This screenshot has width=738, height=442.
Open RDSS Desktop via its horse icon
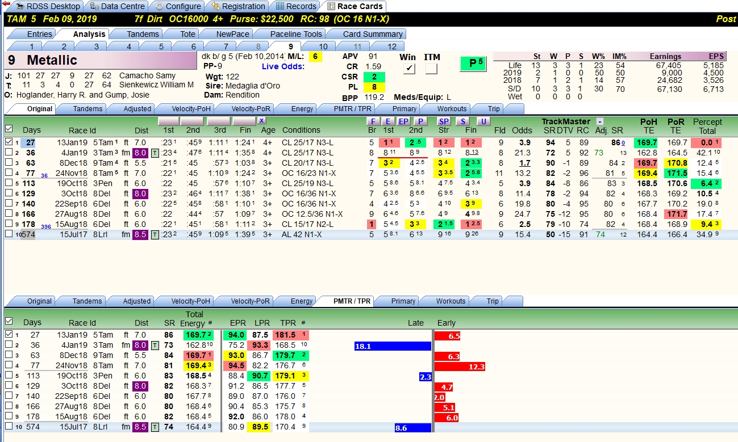click(x=20, y=6)
